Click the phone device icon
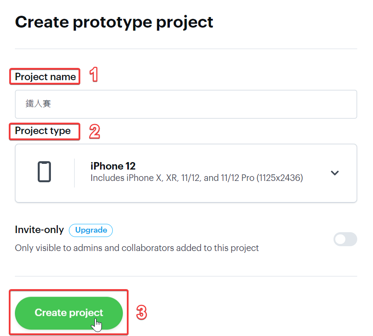 (x=44, y=172)
